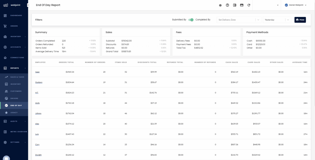Click the Connections home icon

pos(5,58)
